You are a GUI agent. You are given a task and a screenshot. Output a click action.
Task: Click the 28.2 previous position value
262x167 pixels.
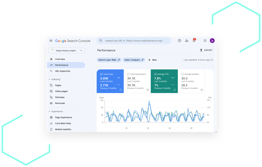[184, 85]
